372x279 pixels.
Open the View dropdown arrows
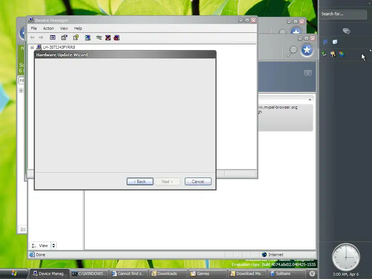pyautogui.click(x=54, y=246)
